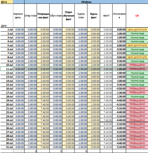Select the 28-Jul date cell
148x153 pixels.
[7, 136]
